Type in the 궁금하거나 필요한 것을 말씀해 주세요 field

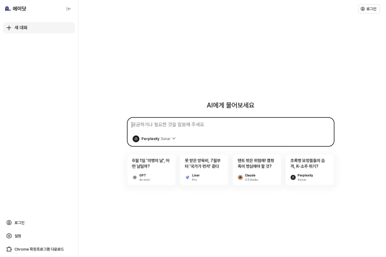click(230, 125)
